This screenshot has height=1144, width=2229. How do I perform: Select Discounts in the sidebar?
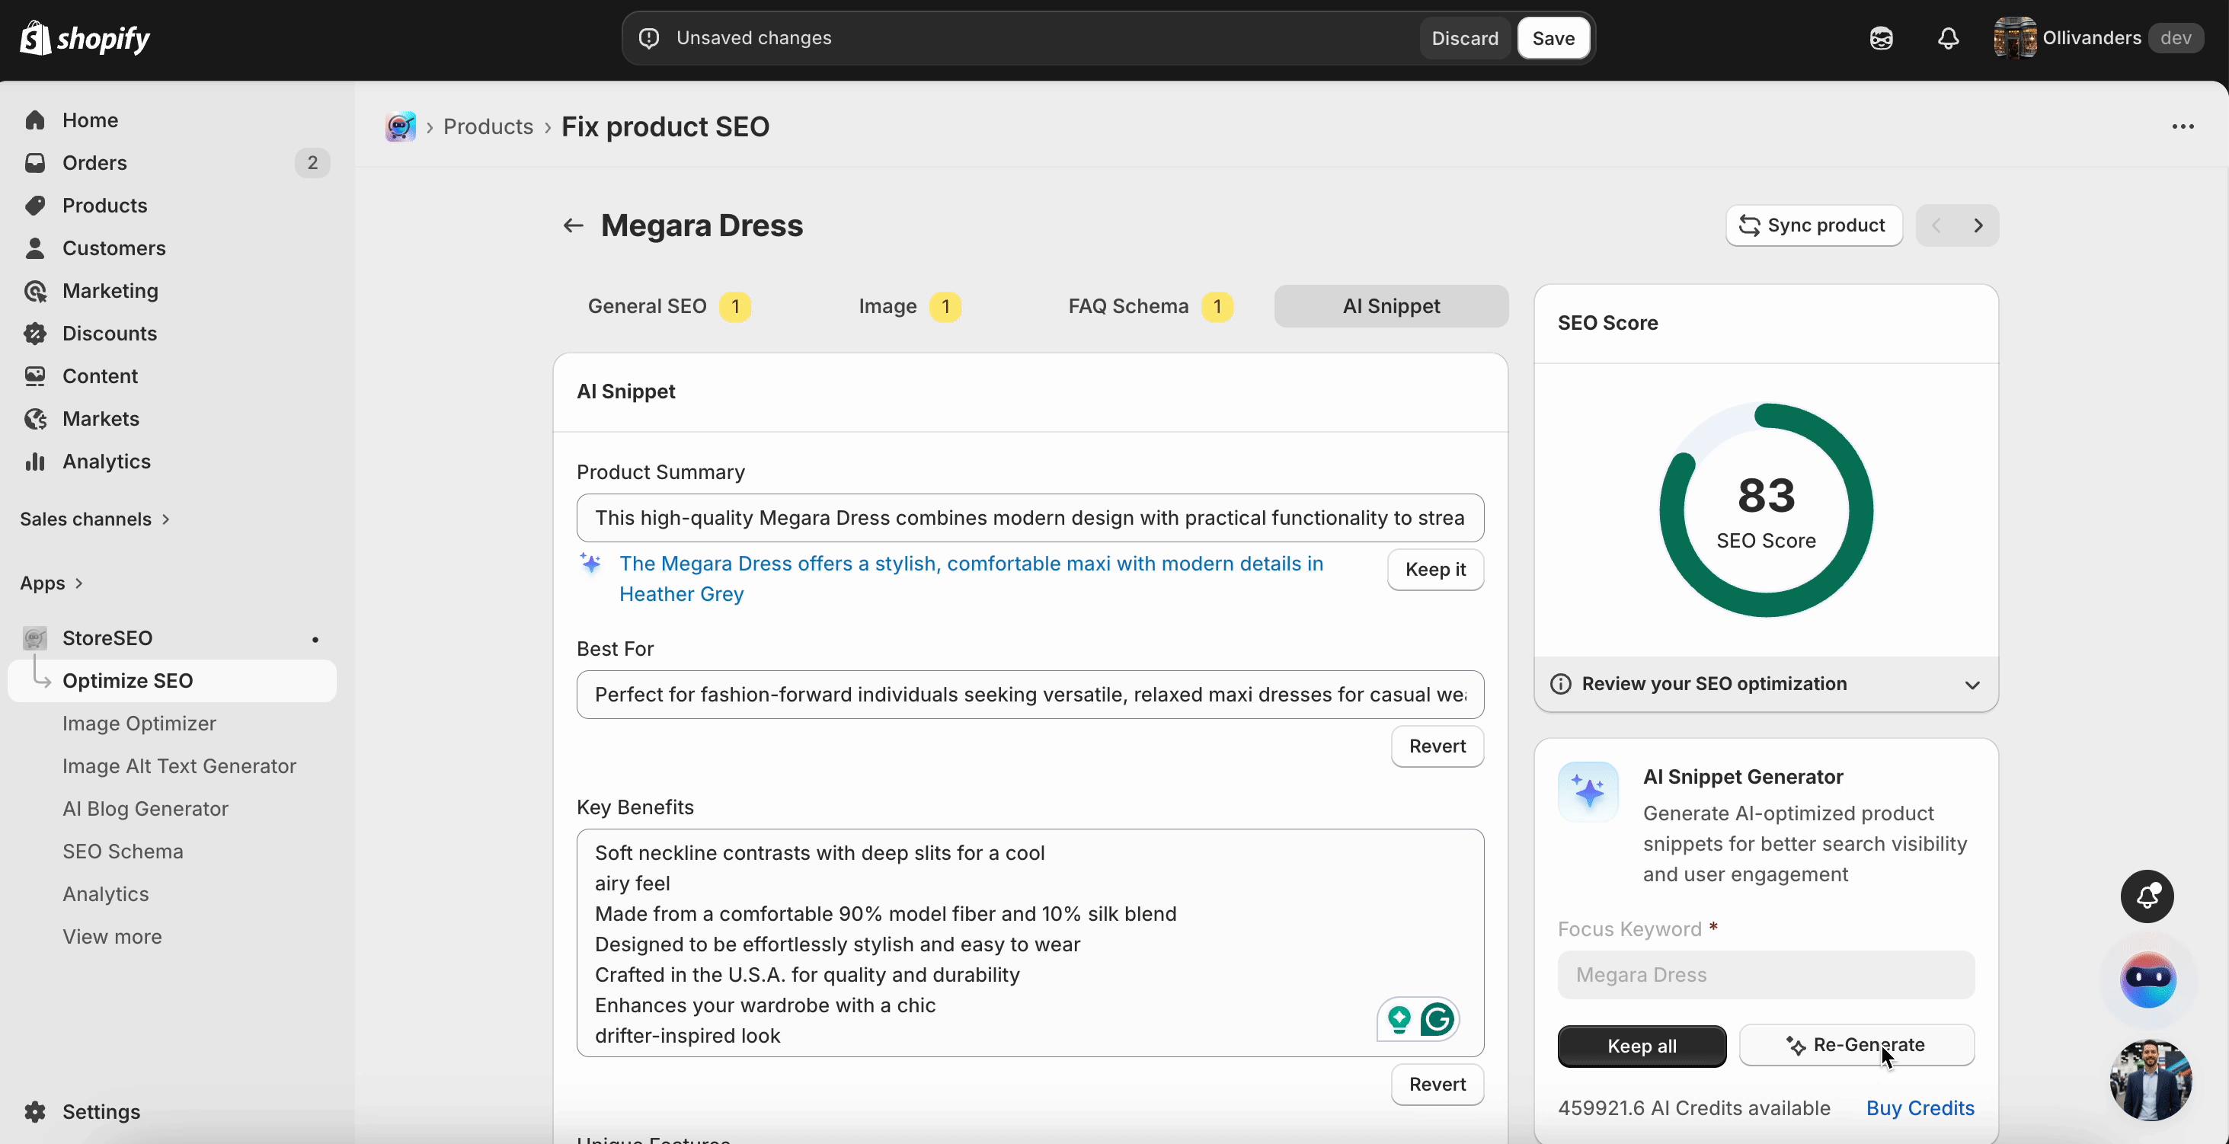click(x=109, y=333)
